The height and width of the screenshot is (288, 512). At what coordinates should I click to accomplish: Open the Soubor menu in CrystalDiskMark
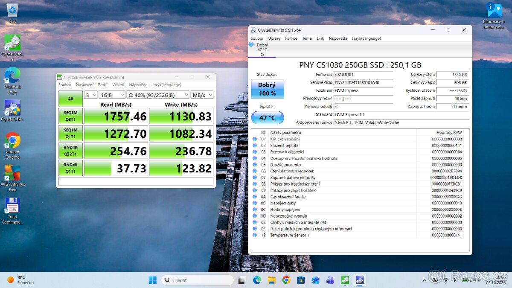coord(65,85)
